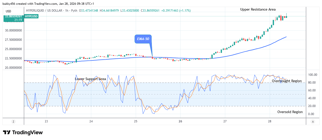Image resolution: width=322 pixels, height=140 pixels.
Task: Click the 'Overbought Region' label
Action: click(x=287, y=81)
